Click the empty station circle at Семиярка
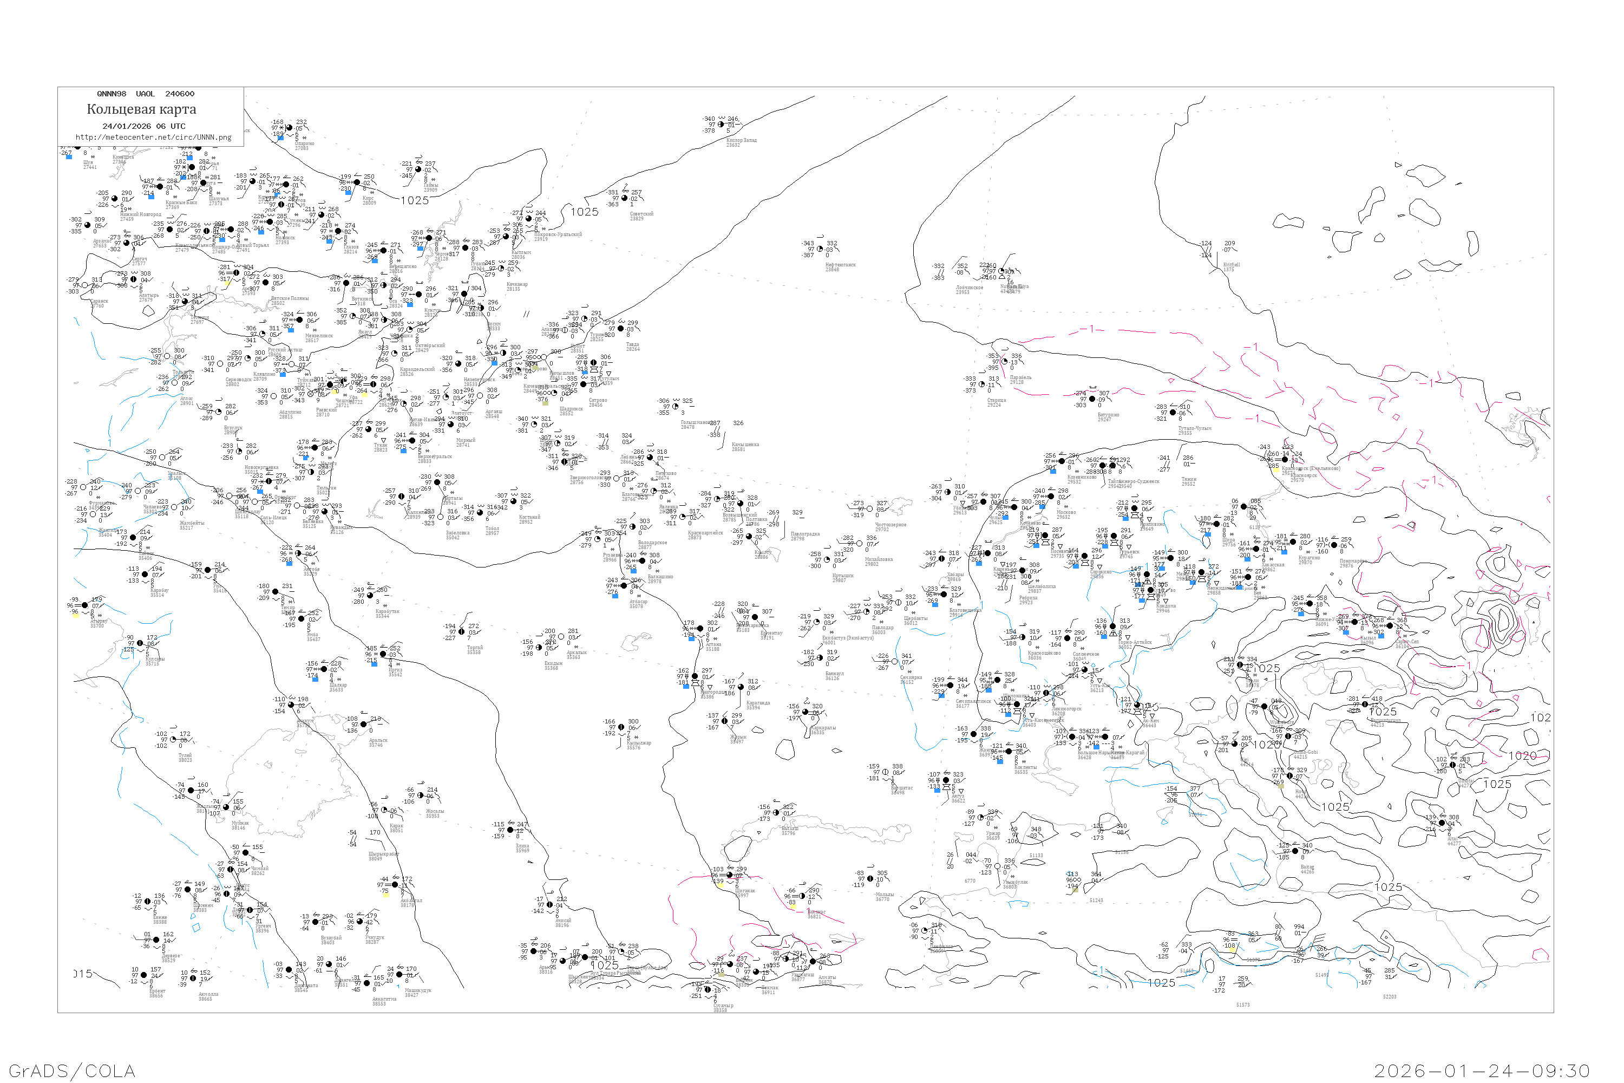Screen dimensions: 1624x1083 tap(895, 662)
